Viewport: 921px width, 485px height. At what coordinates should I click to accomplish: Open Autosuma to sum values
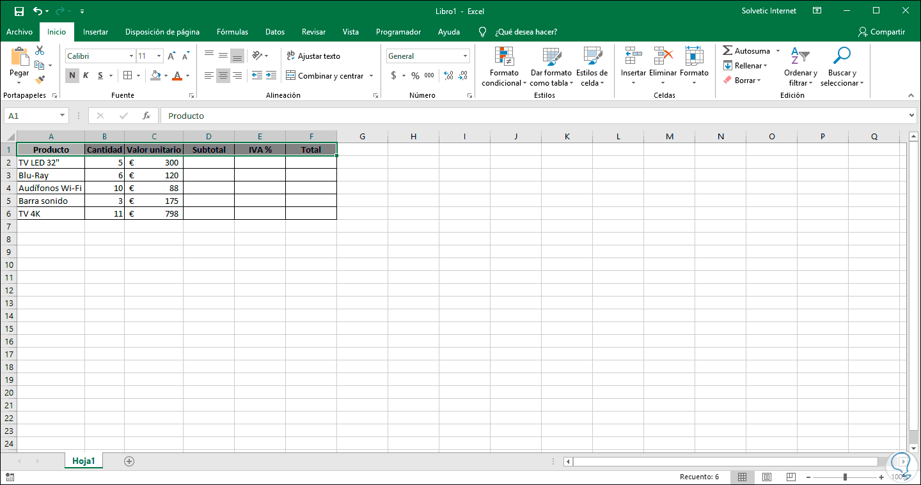[748, 50]
